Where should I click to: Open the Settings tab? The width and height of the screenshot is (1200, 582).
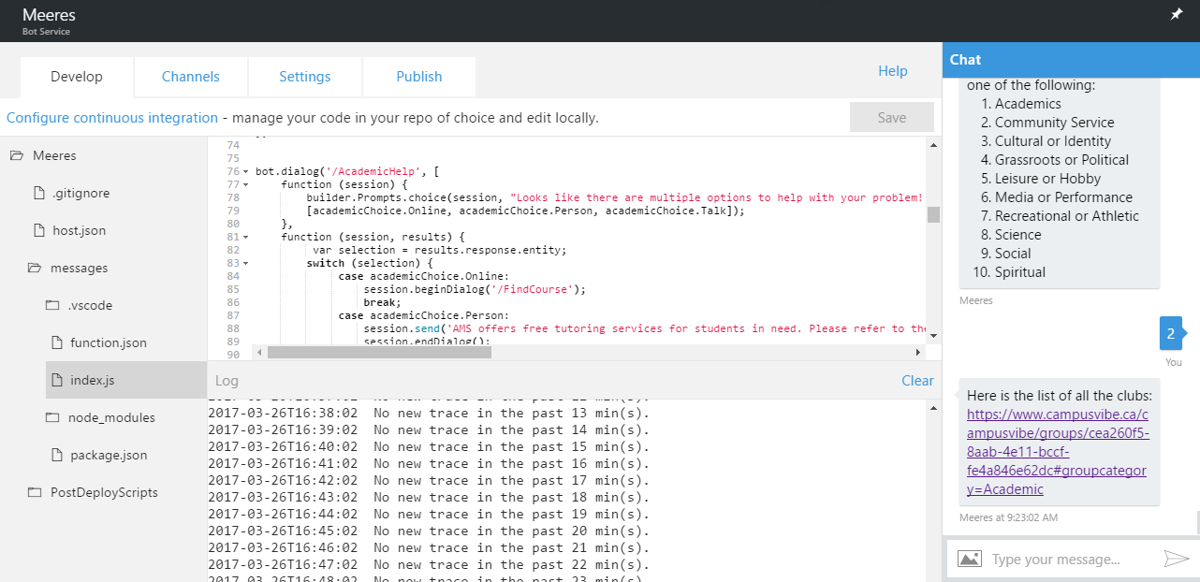(305, 77)
